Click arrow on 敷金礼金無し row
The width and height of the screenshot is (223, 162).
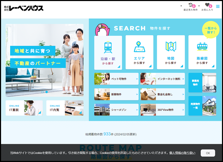click(183, 94)
